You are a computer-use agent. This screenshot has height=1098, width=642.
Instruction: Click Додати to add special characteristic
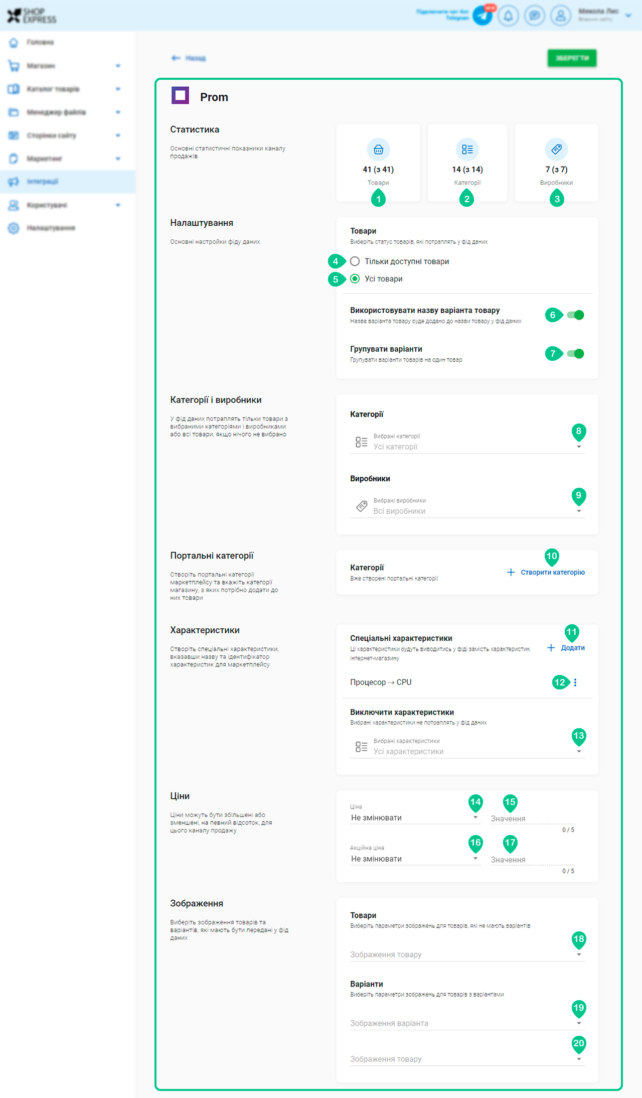(x=573, y=648)
